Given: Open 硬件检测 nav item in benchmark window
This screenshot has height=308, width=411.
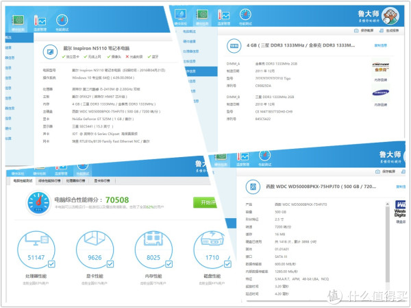Looking at the screenshot, I should point(40,171).
